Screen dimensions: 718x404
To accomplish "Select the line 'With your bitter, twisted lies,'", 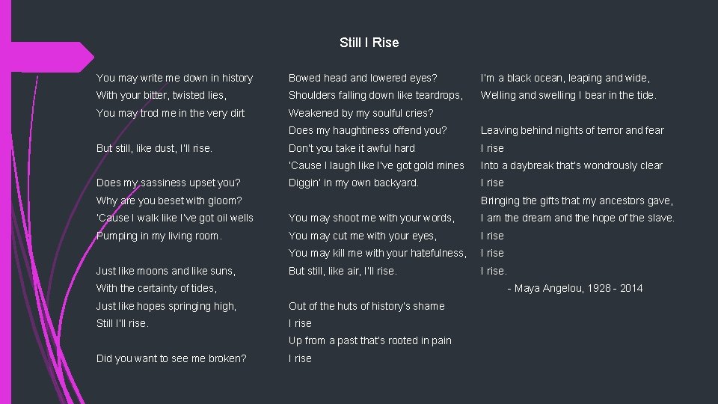I will coord(161,95).
